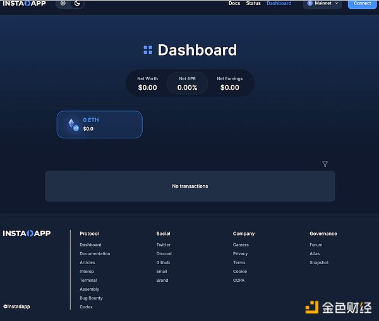Open the Careers link under Company
The height and width of the screenshot is (321, 379).
pos(241,245)
